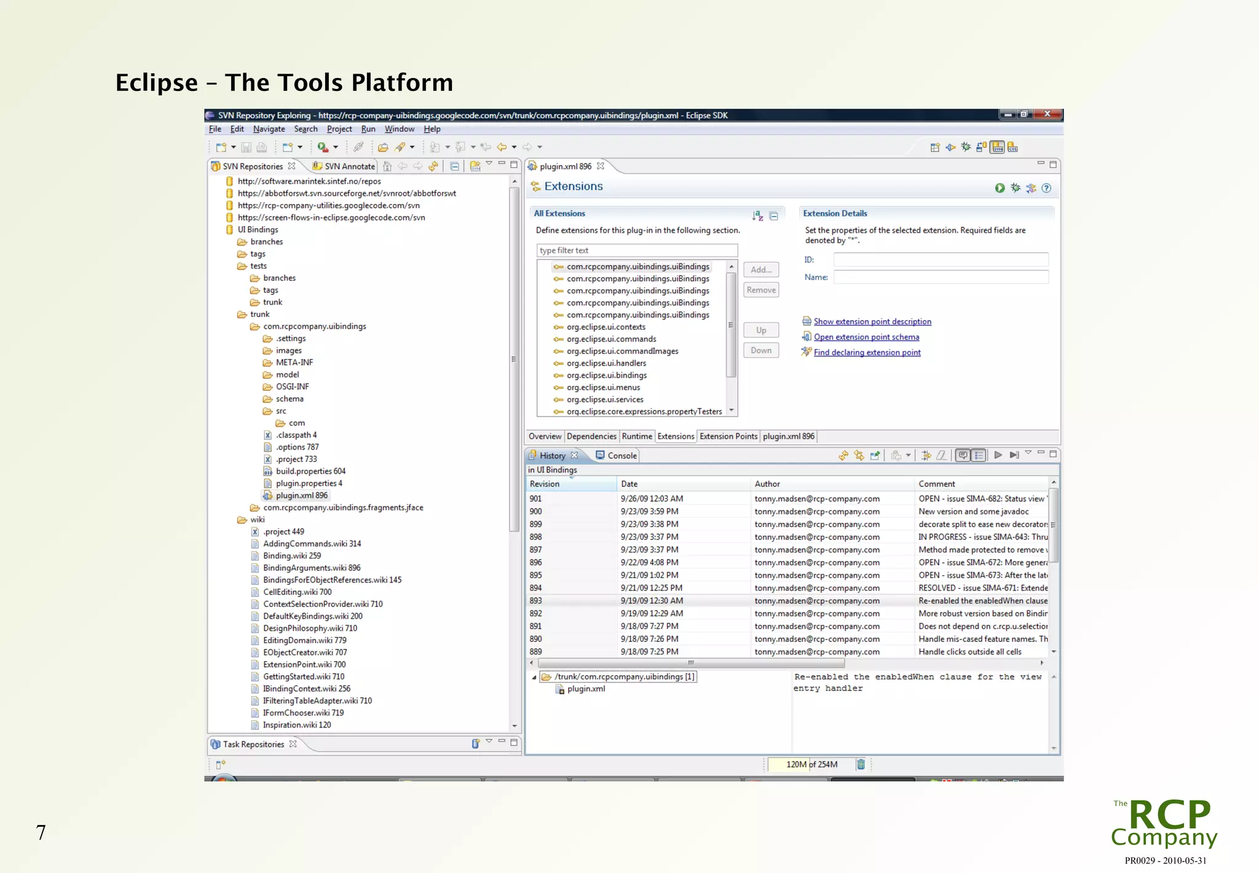Viewport: 1259px width, 873px height.
Task: Click the trash can garbage collector icon
Action: [861, 764]
